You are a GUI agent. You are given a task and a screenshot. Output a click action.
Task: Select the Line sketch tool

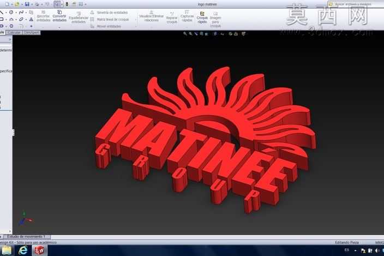point(2,12)
